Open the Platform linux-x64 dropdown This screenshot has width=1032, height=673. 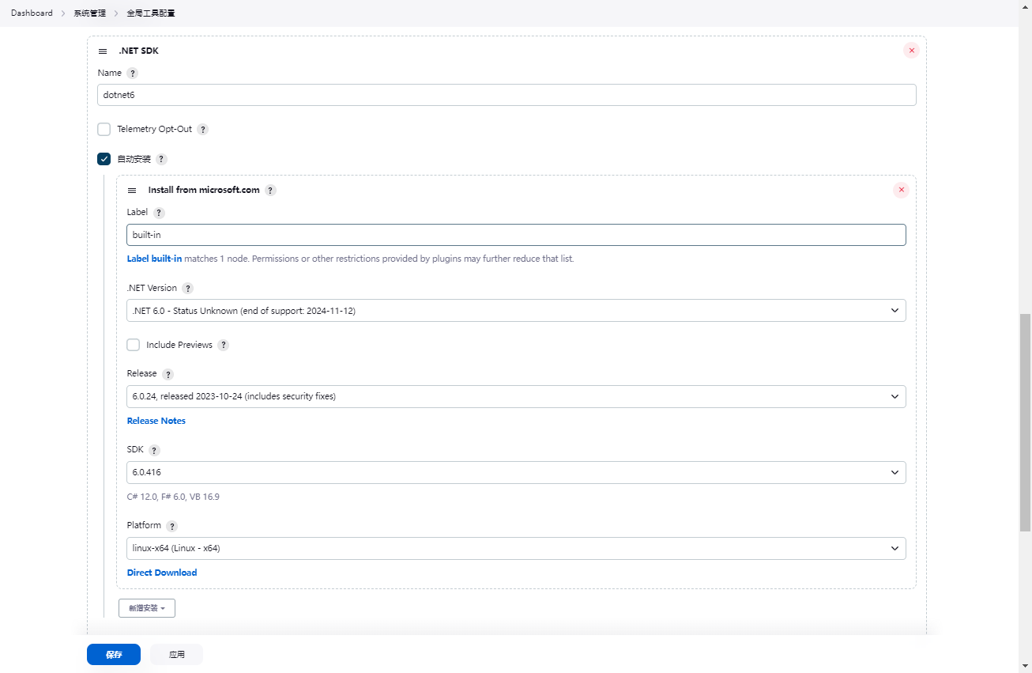[x=516, y=548]
